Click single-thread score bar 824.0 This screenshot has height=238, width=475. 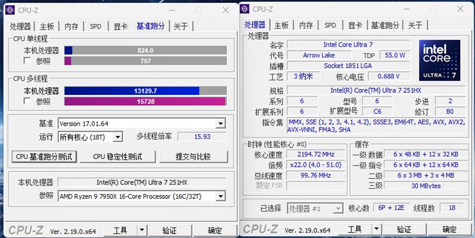(145, 50)
